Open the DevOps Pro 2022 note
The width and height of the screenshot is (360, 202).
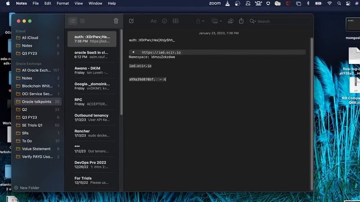coord(92,164)
